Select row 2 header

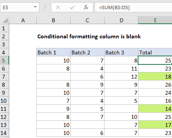(x=4, y=36)
